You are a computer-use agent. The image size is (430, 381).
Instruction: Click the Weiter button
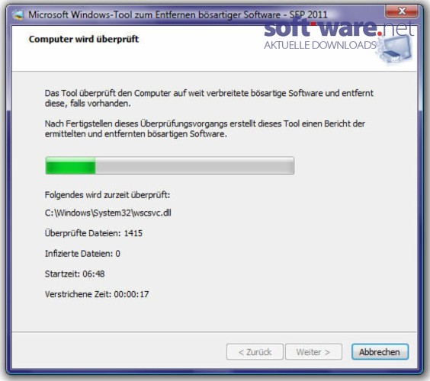tap(313, 352)
